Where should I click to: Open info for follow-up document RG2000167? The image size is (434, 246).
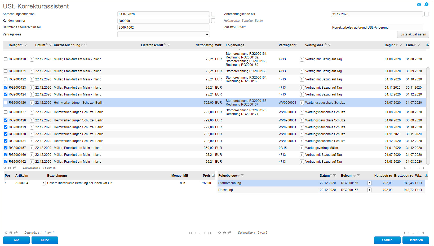coord(369,190)
